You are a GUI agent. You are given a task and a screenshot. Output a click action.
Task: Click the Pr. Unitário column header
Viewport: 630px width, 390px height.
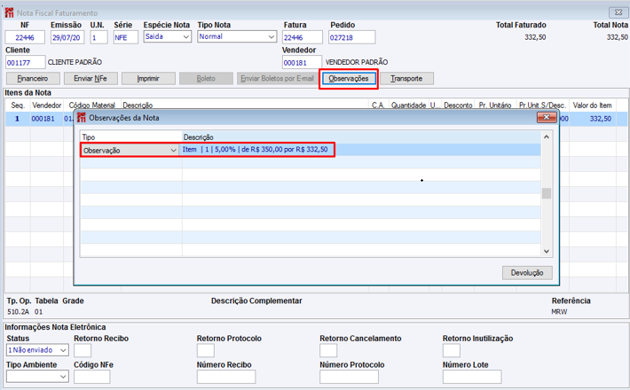[495, 105]
